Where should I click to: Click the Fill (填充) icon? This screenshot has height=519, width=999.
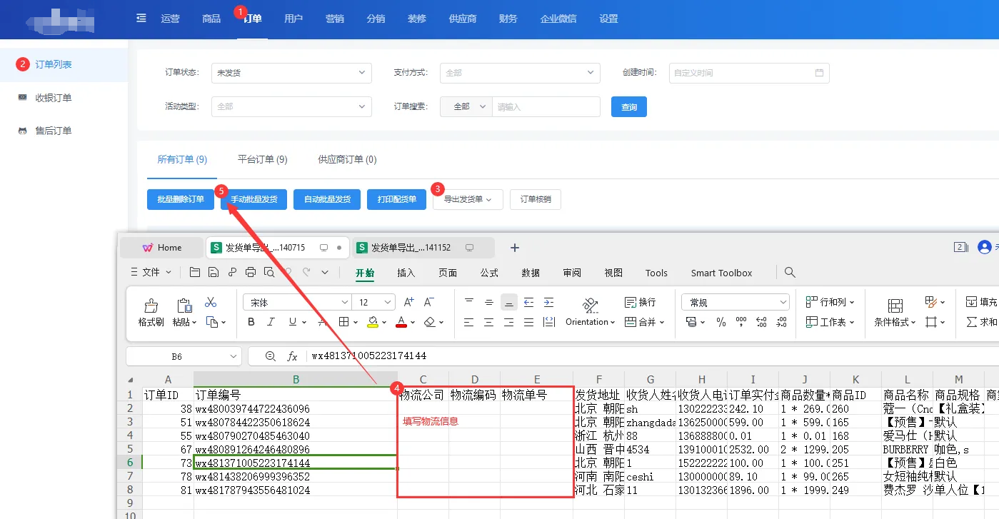click(x=972, y=302)
